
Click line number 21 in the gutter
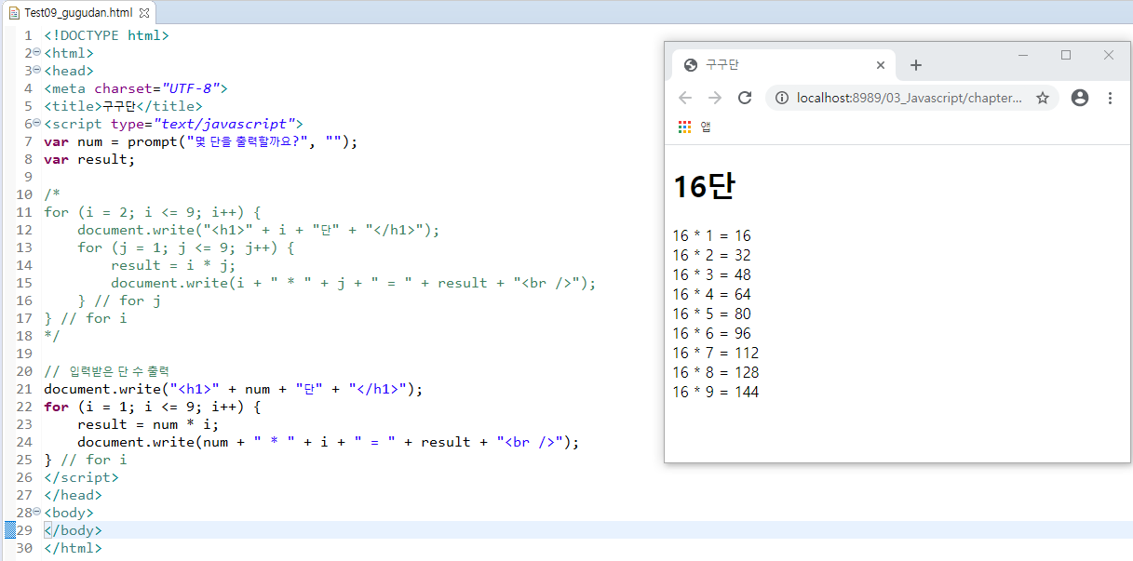(x=24, y=389)
